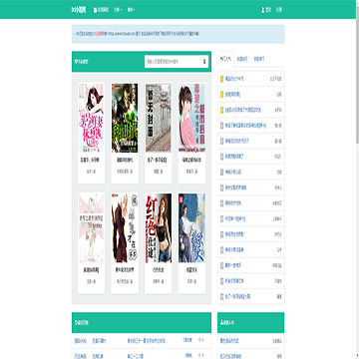The width and height of the screenshot is (359, 359).
Task: Click the gray rank-fourteen badge in the ranking list
Action: pos(222,281)
